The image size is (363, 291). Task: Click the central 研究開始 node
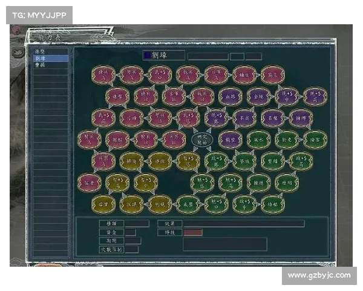click(202, 139)
